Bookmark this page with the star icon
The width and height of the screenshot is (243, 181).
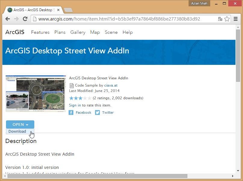(x=227, y=19)
